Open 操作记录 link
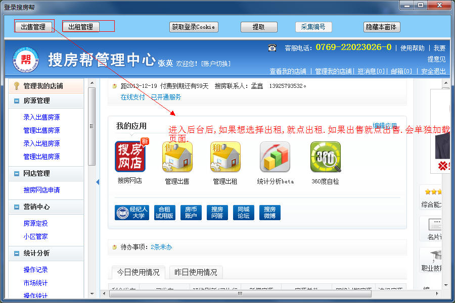455x303 pixels. point(35,270)
